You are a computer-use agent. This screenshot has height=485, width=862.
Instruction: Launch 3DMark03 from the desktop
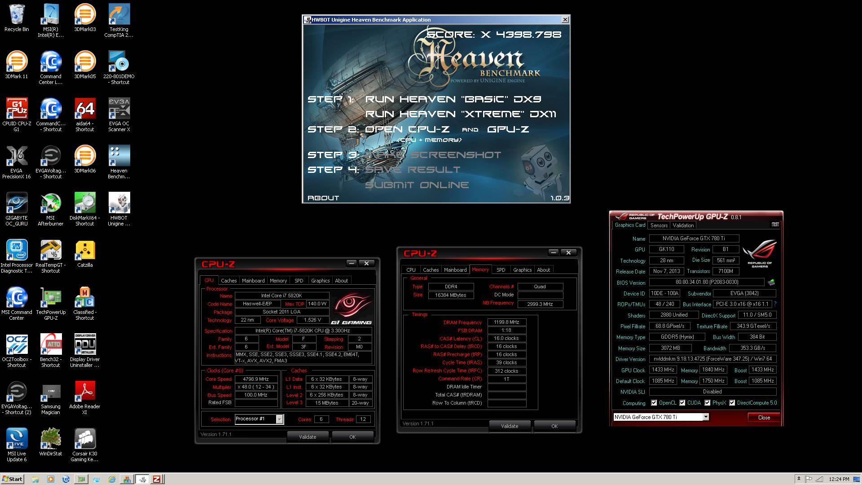[85, 18]
